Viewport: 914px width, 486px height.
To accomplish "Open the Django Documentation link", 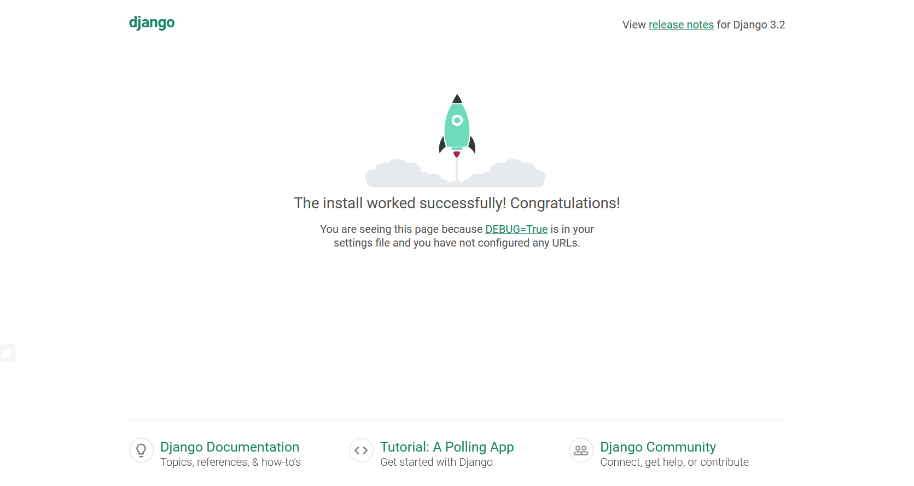I will tap(230, 447).
